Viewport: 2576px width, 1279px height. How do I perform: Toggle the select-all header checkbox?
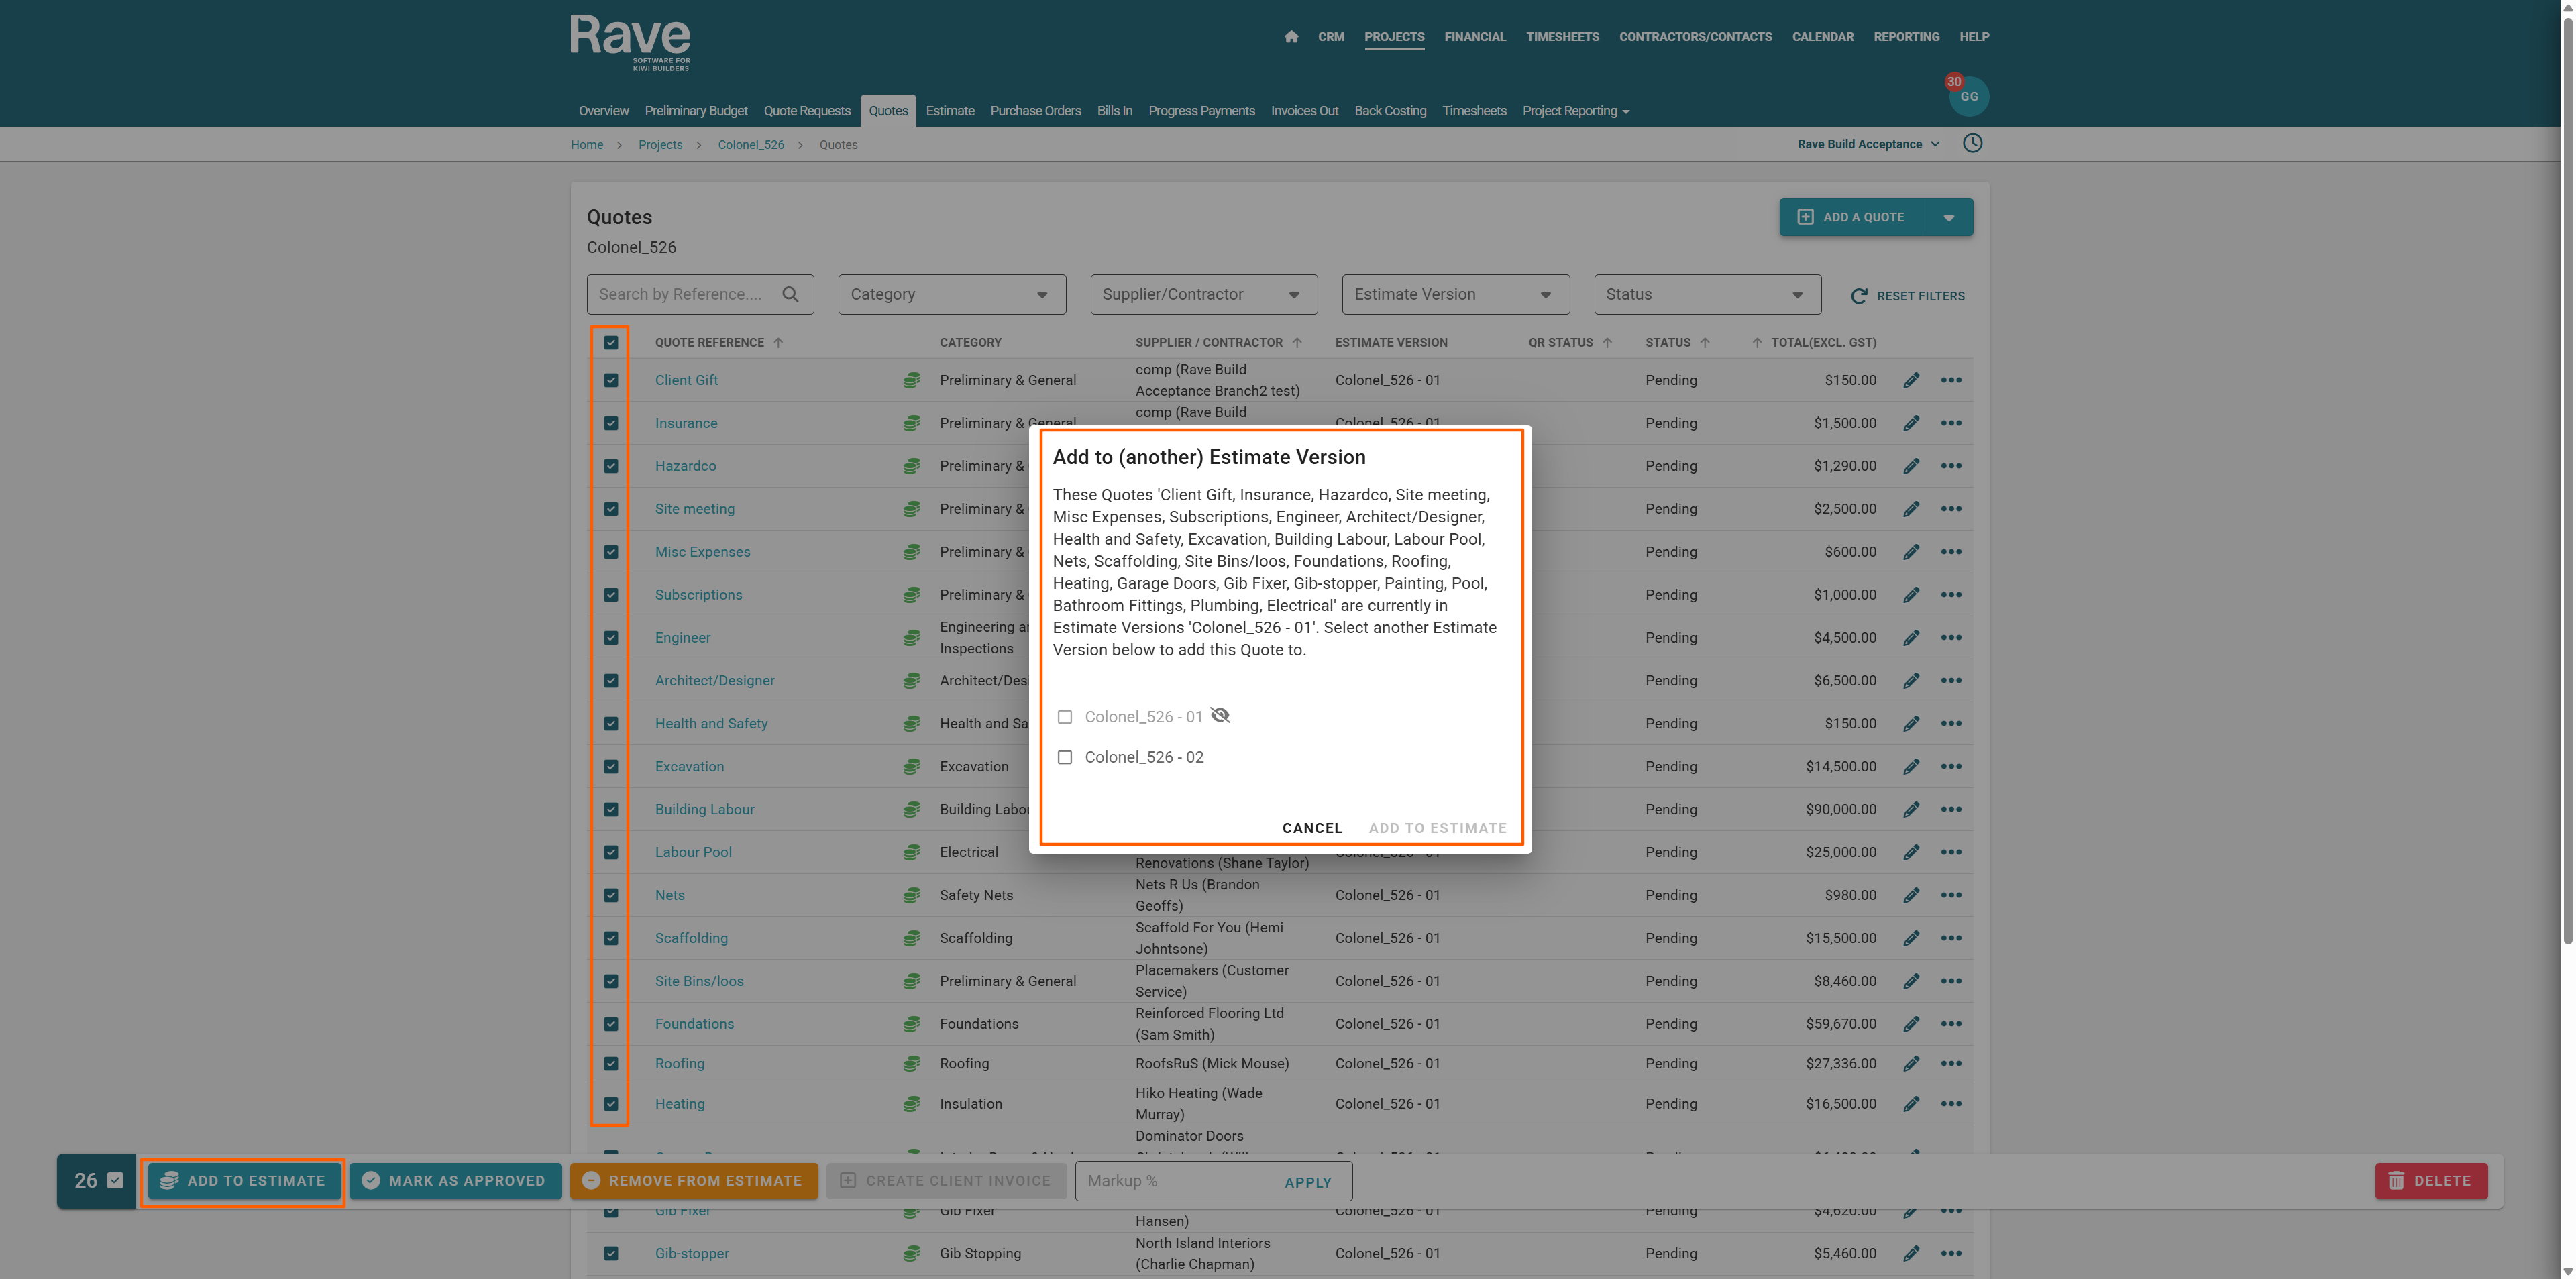coord(611,343)
